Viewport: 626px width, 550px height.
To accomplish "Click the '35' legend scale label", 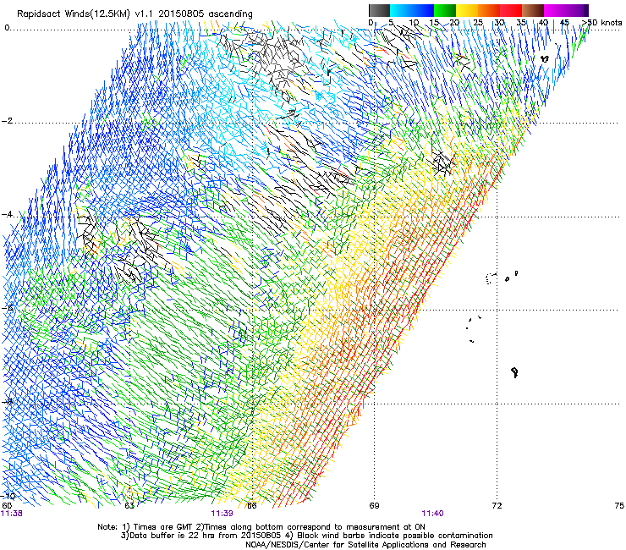I will tap(521, 23).
